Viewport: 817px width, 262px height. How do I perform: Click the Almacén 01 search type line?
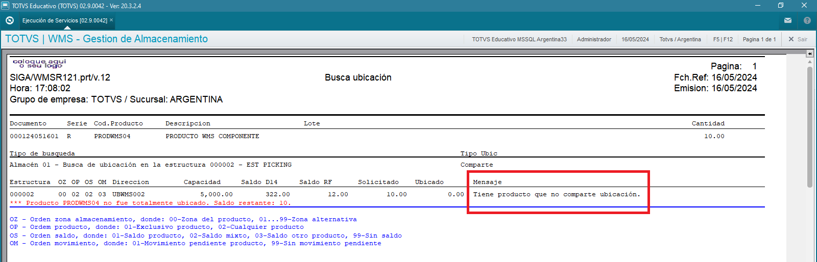click(x=151, y=165)
